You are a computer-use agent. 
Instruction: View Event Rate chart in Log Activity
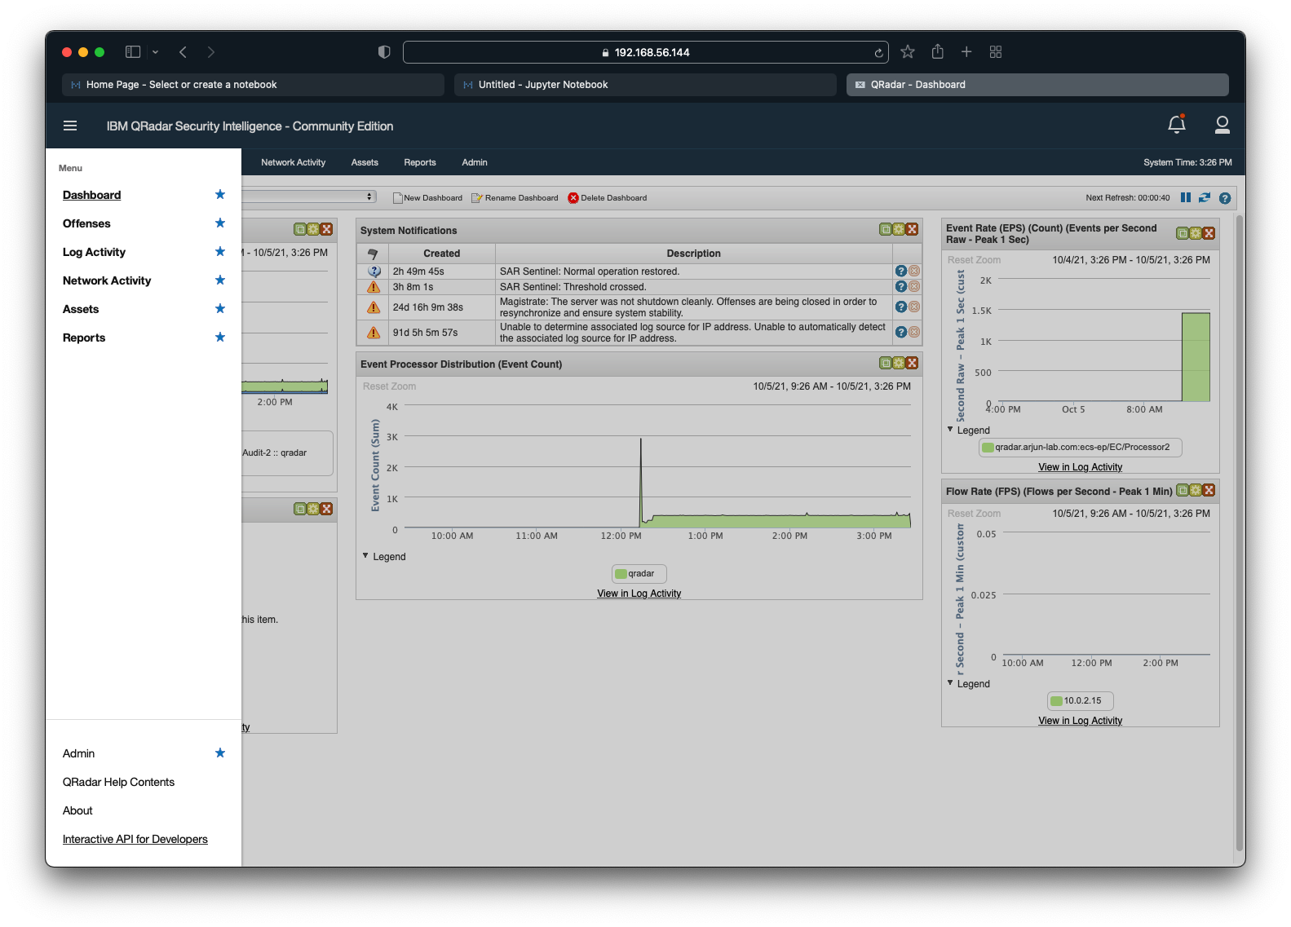1080,467
